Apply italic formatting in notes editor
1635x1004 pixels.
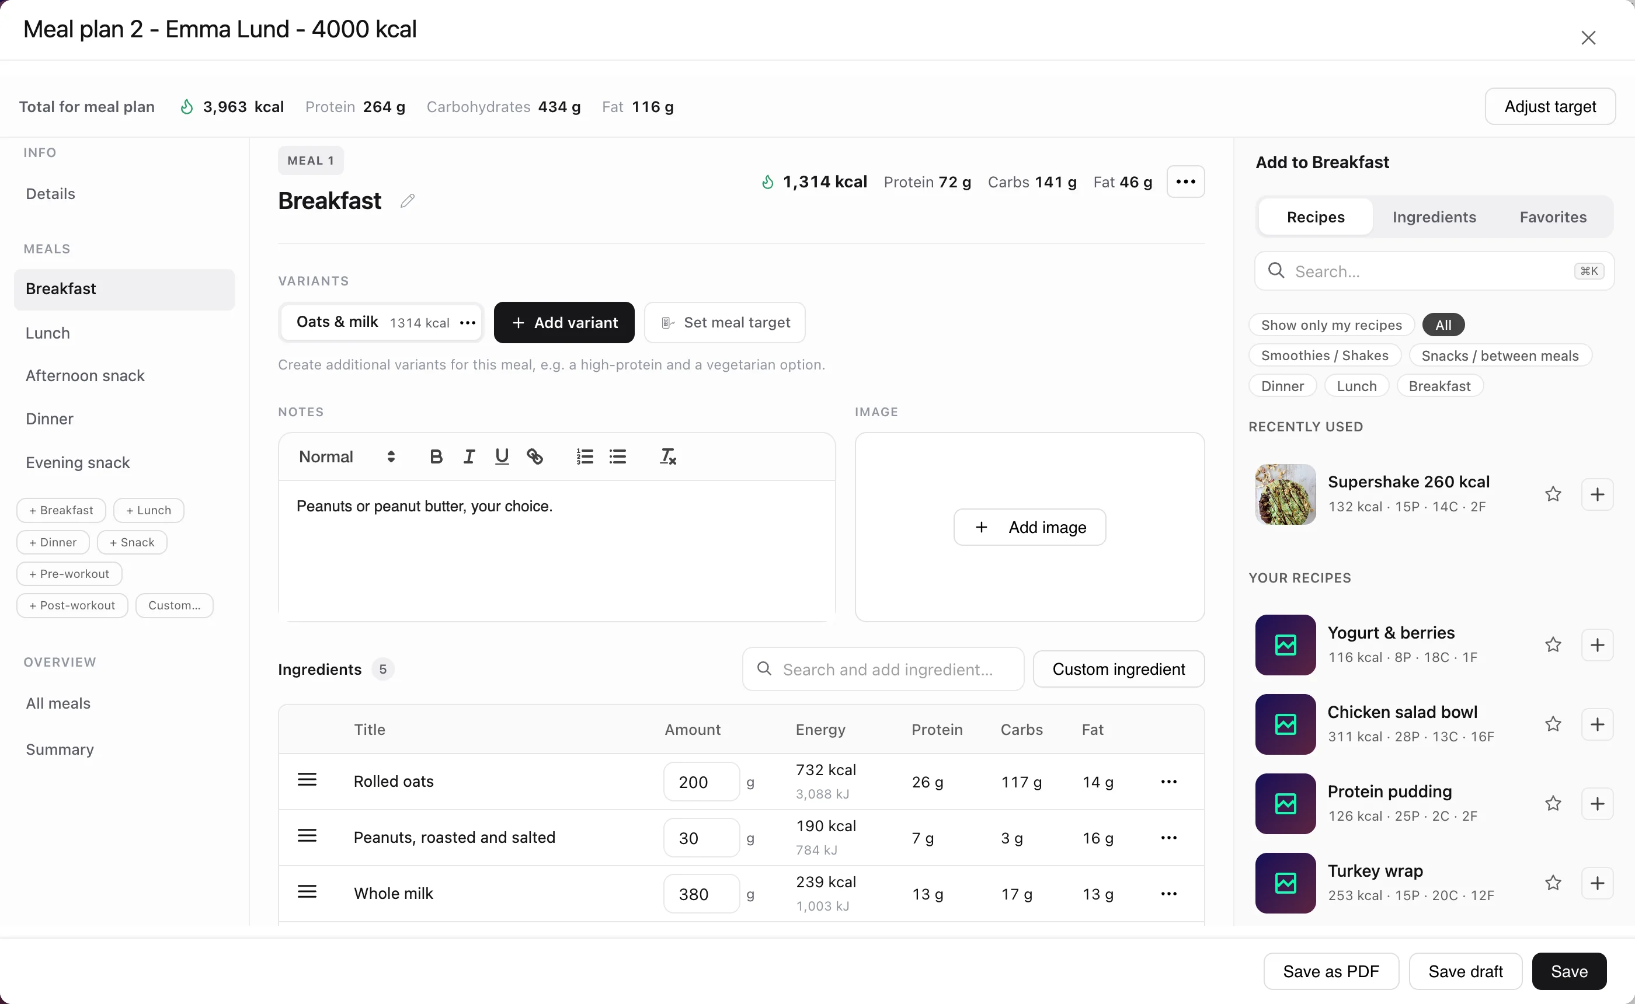pos(469,457)
